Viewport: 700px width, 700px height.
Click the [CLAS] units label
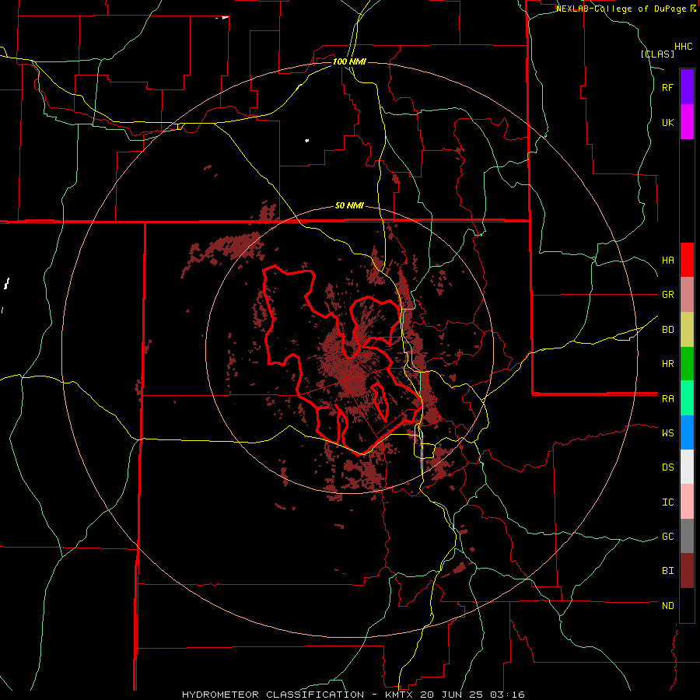(x=657, y=54)
